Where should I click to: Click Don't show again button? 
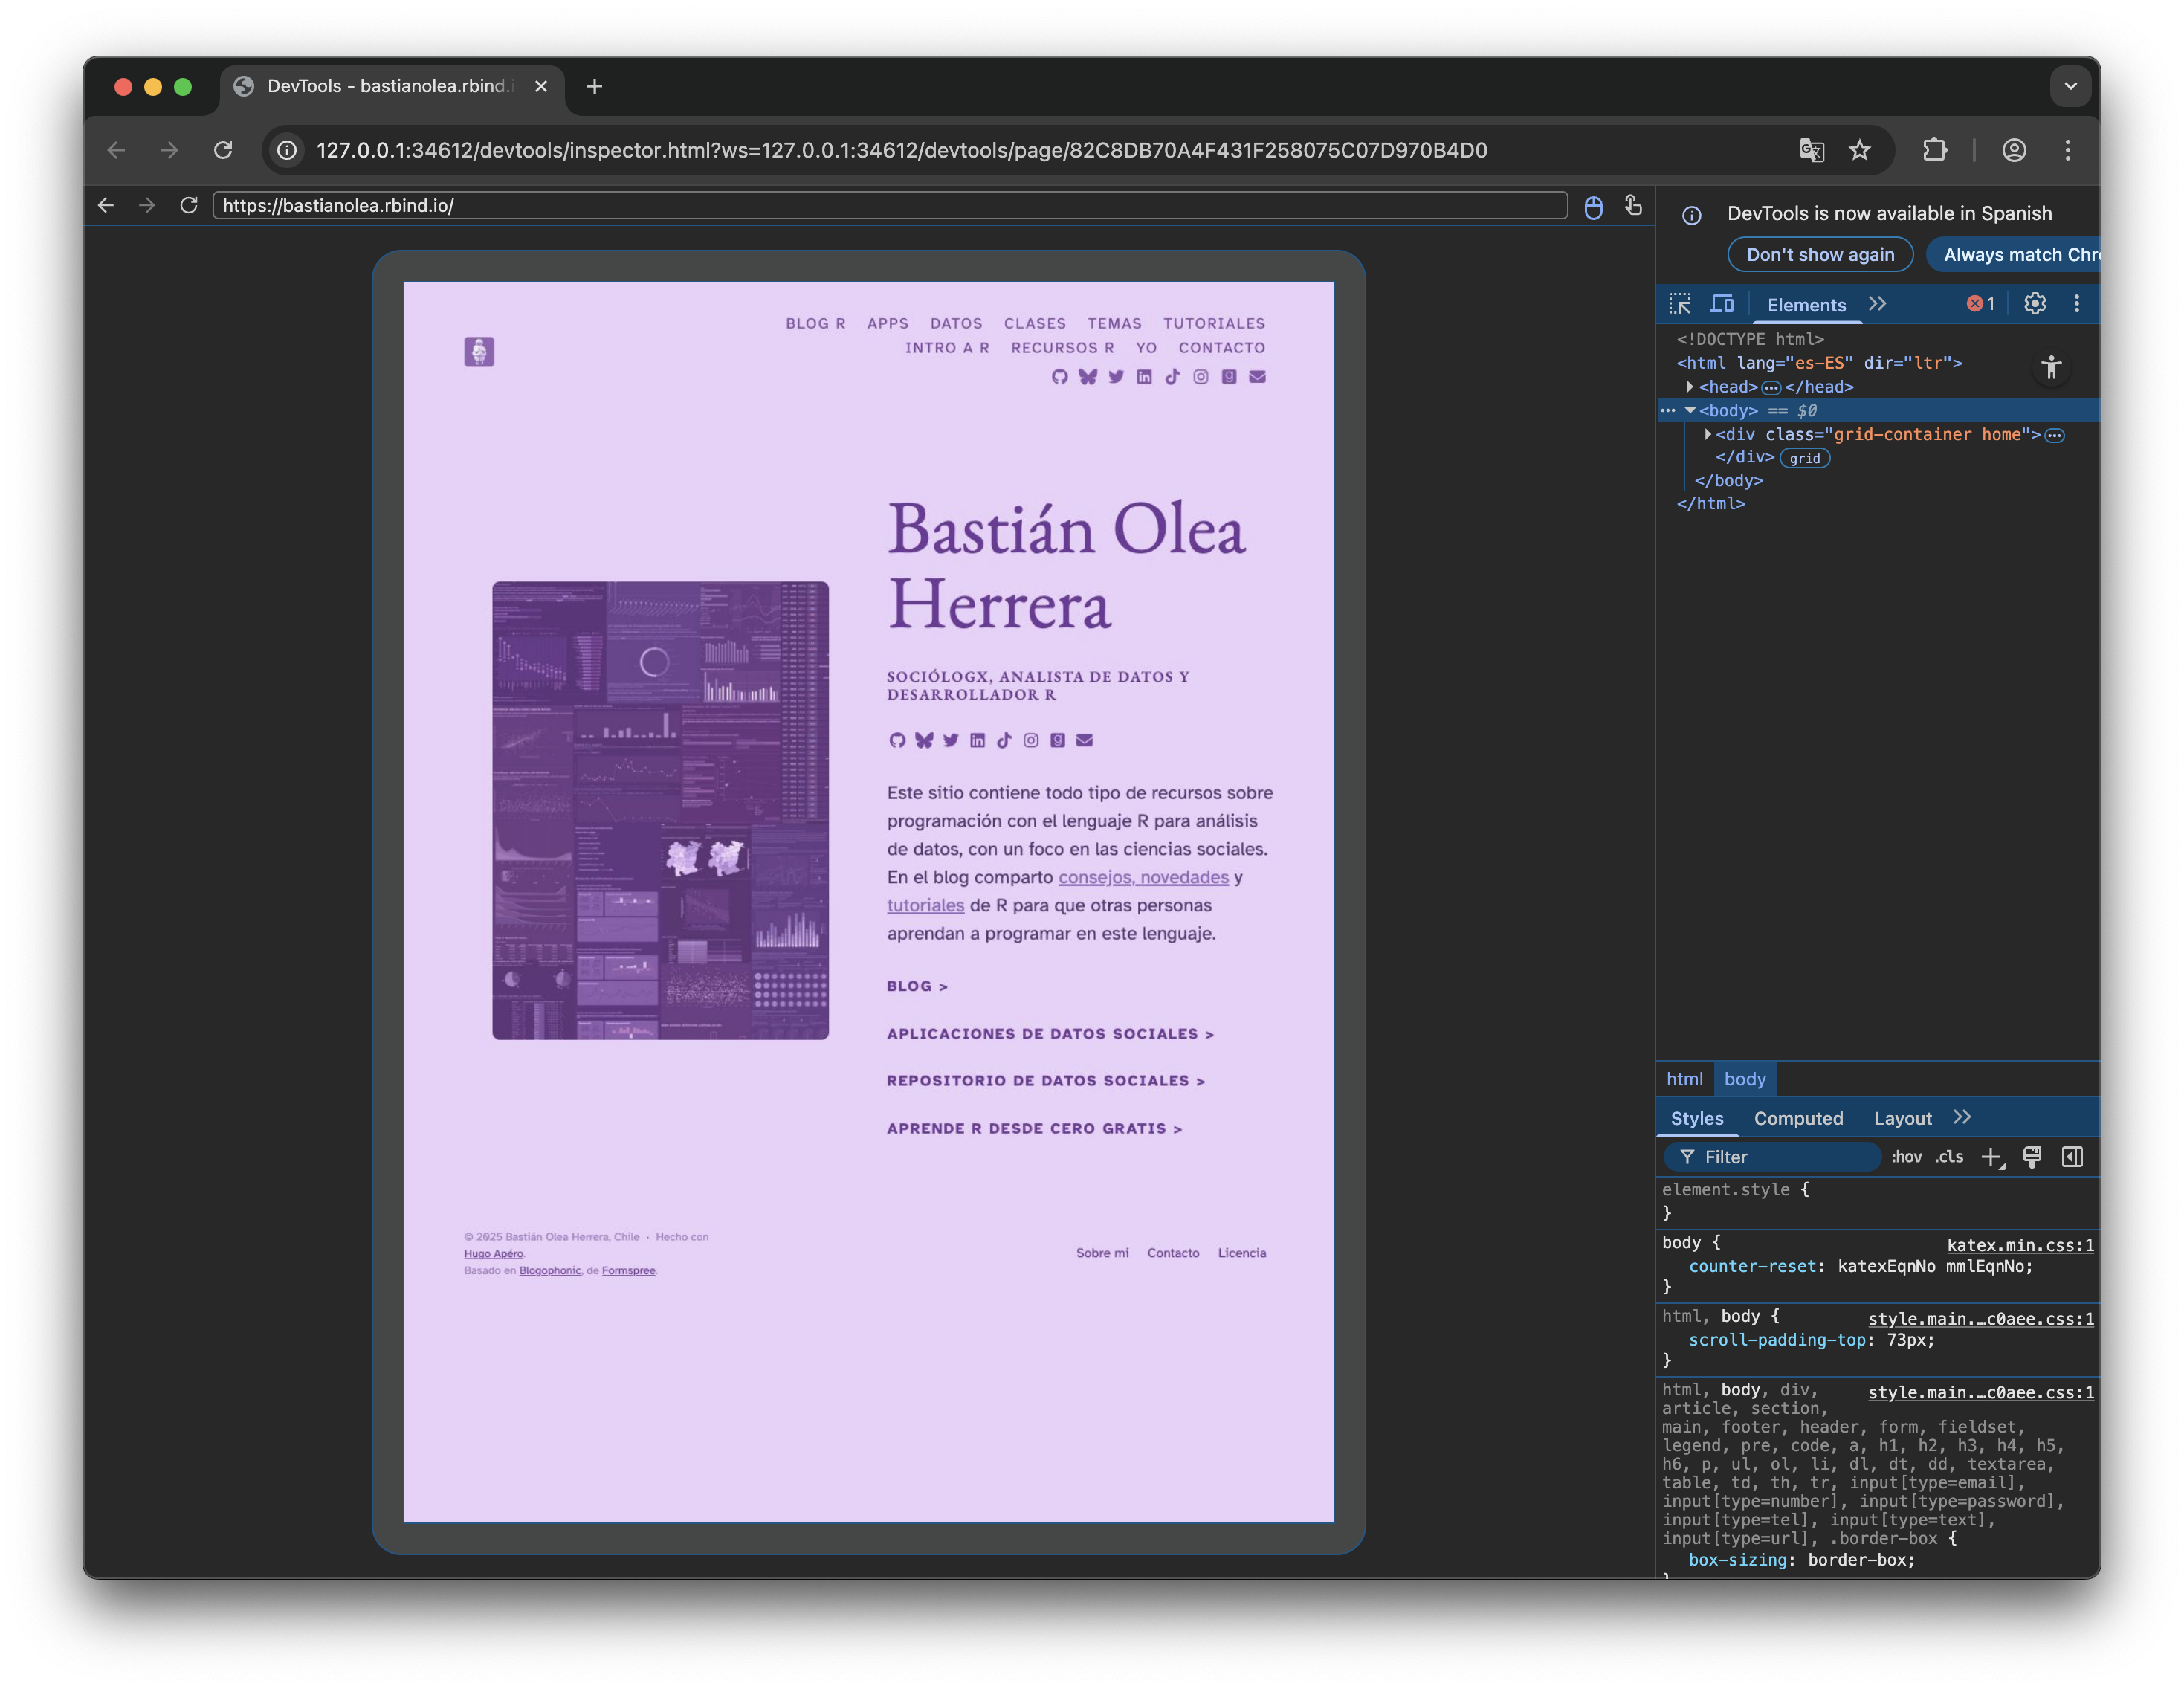tap(1820, 255)
